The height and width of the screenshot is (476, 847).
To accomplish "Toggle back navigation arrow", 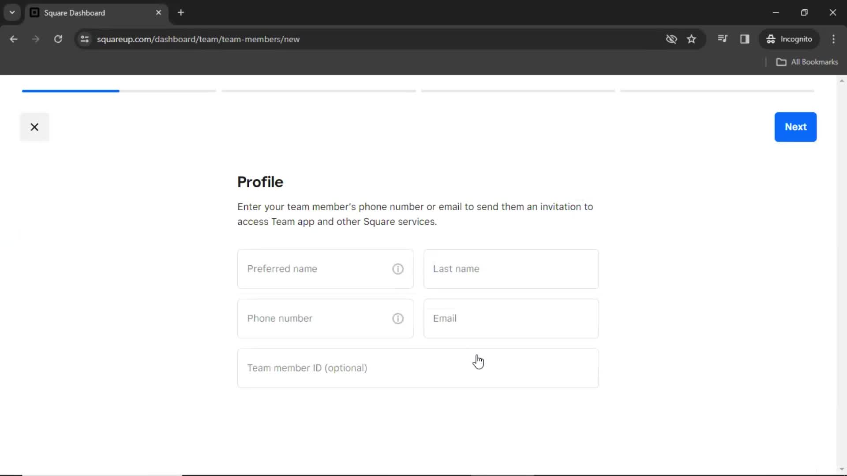I will 14,39.
